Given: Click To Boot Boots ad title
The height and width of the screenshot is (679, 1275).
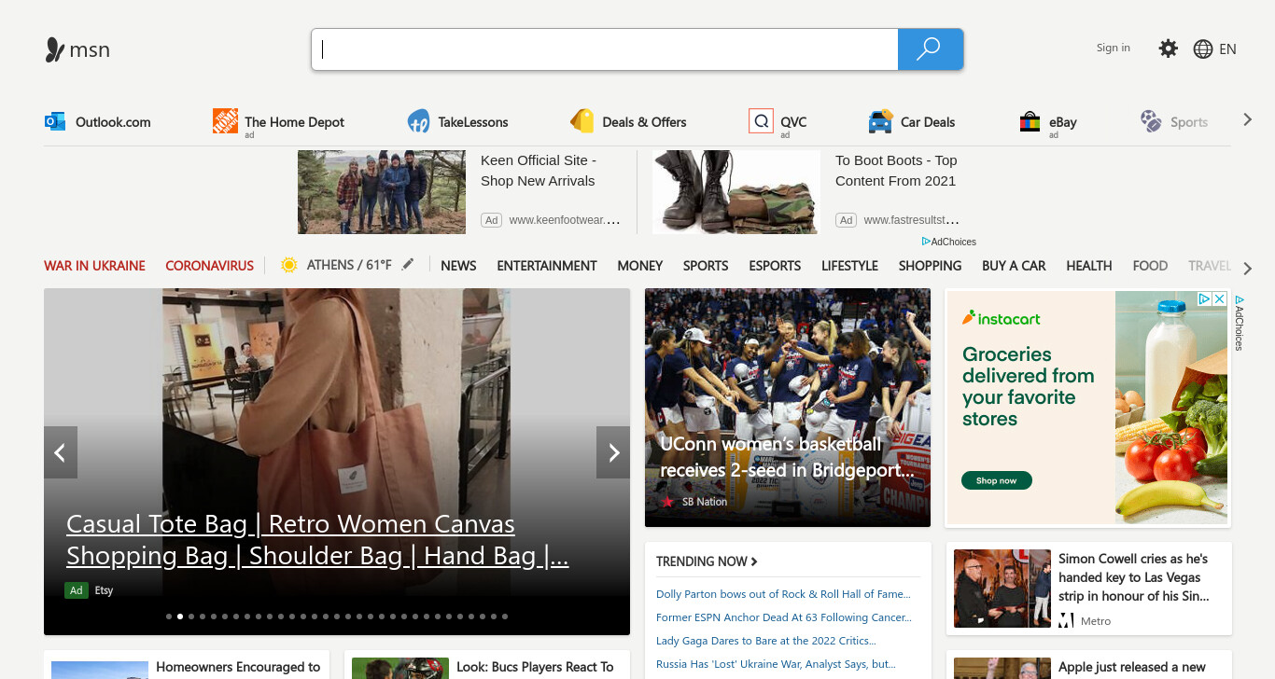Looking at the screenshot, I should click(896, 171).
